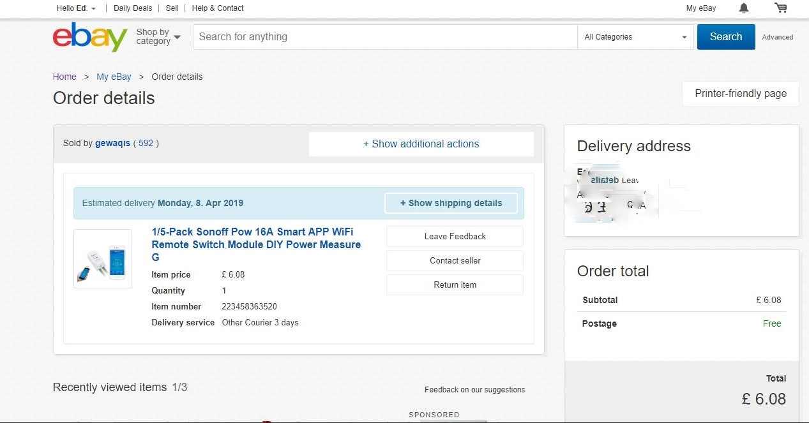The width and height of the screenshot is (809, 423).
Task: Open Advanced search link
Action: point(778,37)
